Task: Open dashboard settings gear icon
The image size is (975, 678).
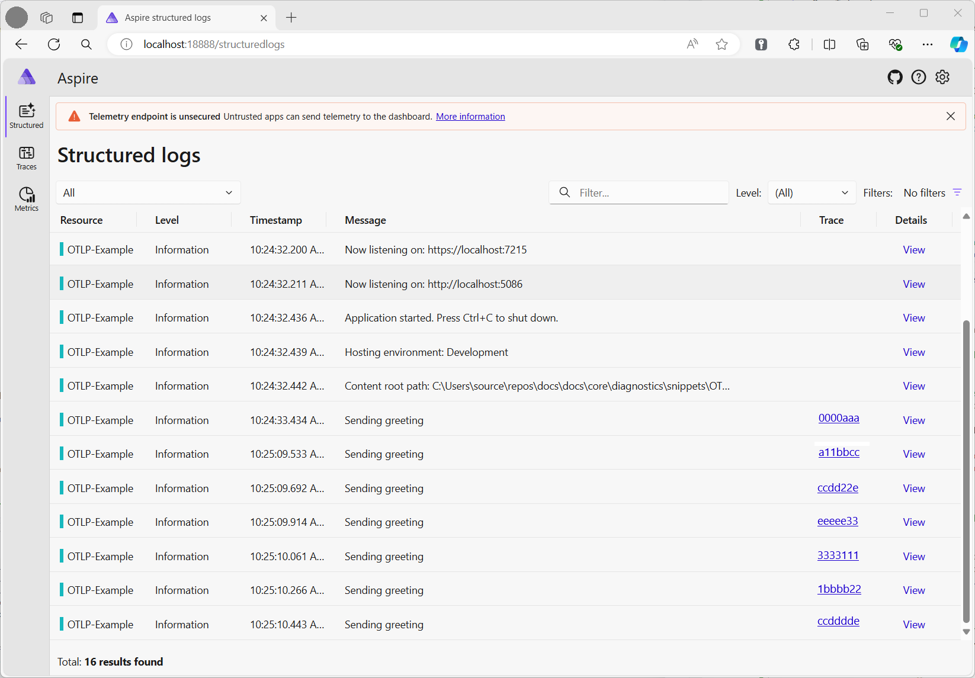Action: [x=942, y=78]
